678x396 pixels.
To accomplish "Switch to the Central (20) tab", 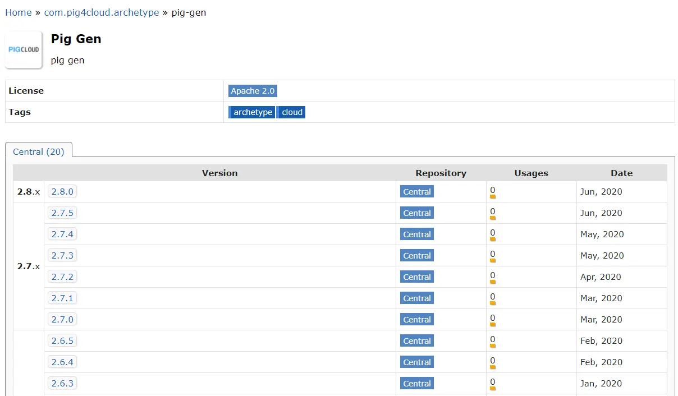I will point(39,152).
